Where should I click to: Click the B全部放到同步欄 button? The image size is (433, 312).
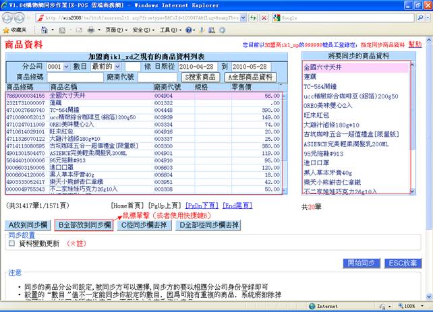[x=84, y=224]
